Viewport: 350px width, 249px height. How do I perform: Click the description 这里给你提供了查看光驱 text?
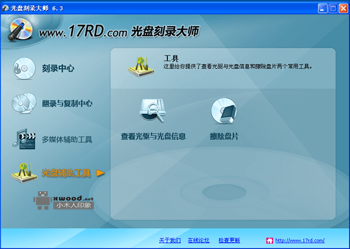click(238, 66)
